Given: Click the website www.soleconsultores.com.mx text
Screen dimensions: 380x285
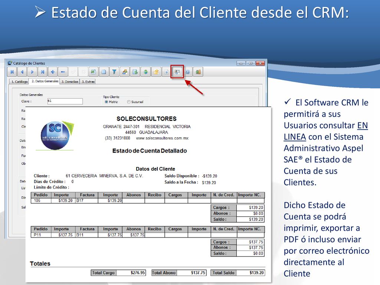Looking at the screenshot, I should coord(162,138).
